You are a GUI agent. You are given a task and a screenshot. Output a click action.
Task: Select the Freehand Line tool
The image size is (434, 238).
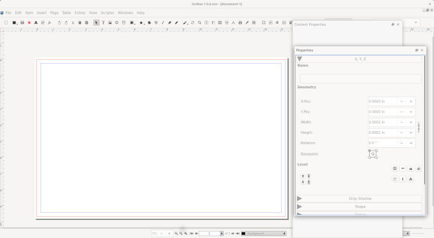click(x=176, y=23)
